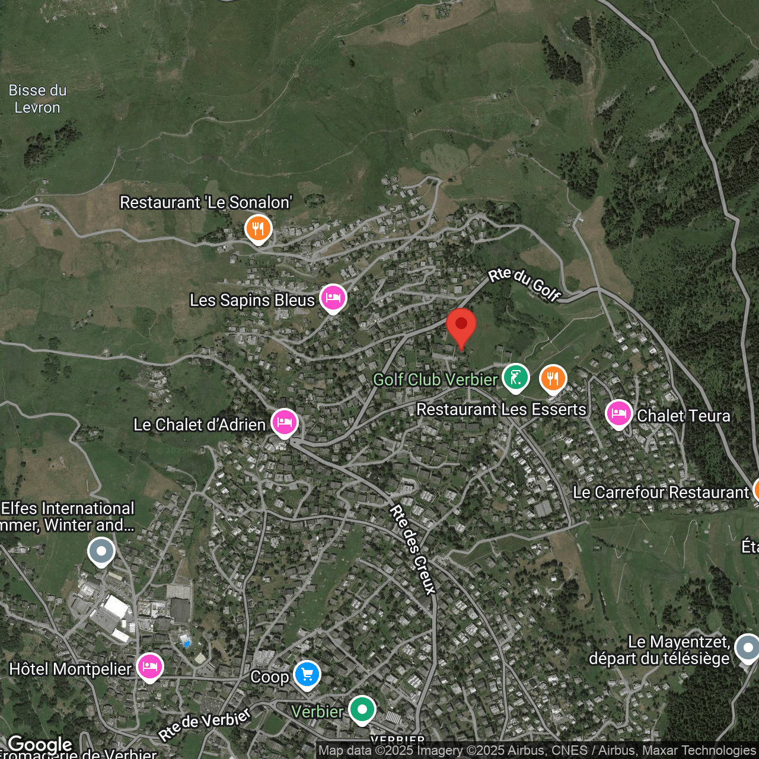
Task: Click the map data attribution text
Action: [537, 751]
